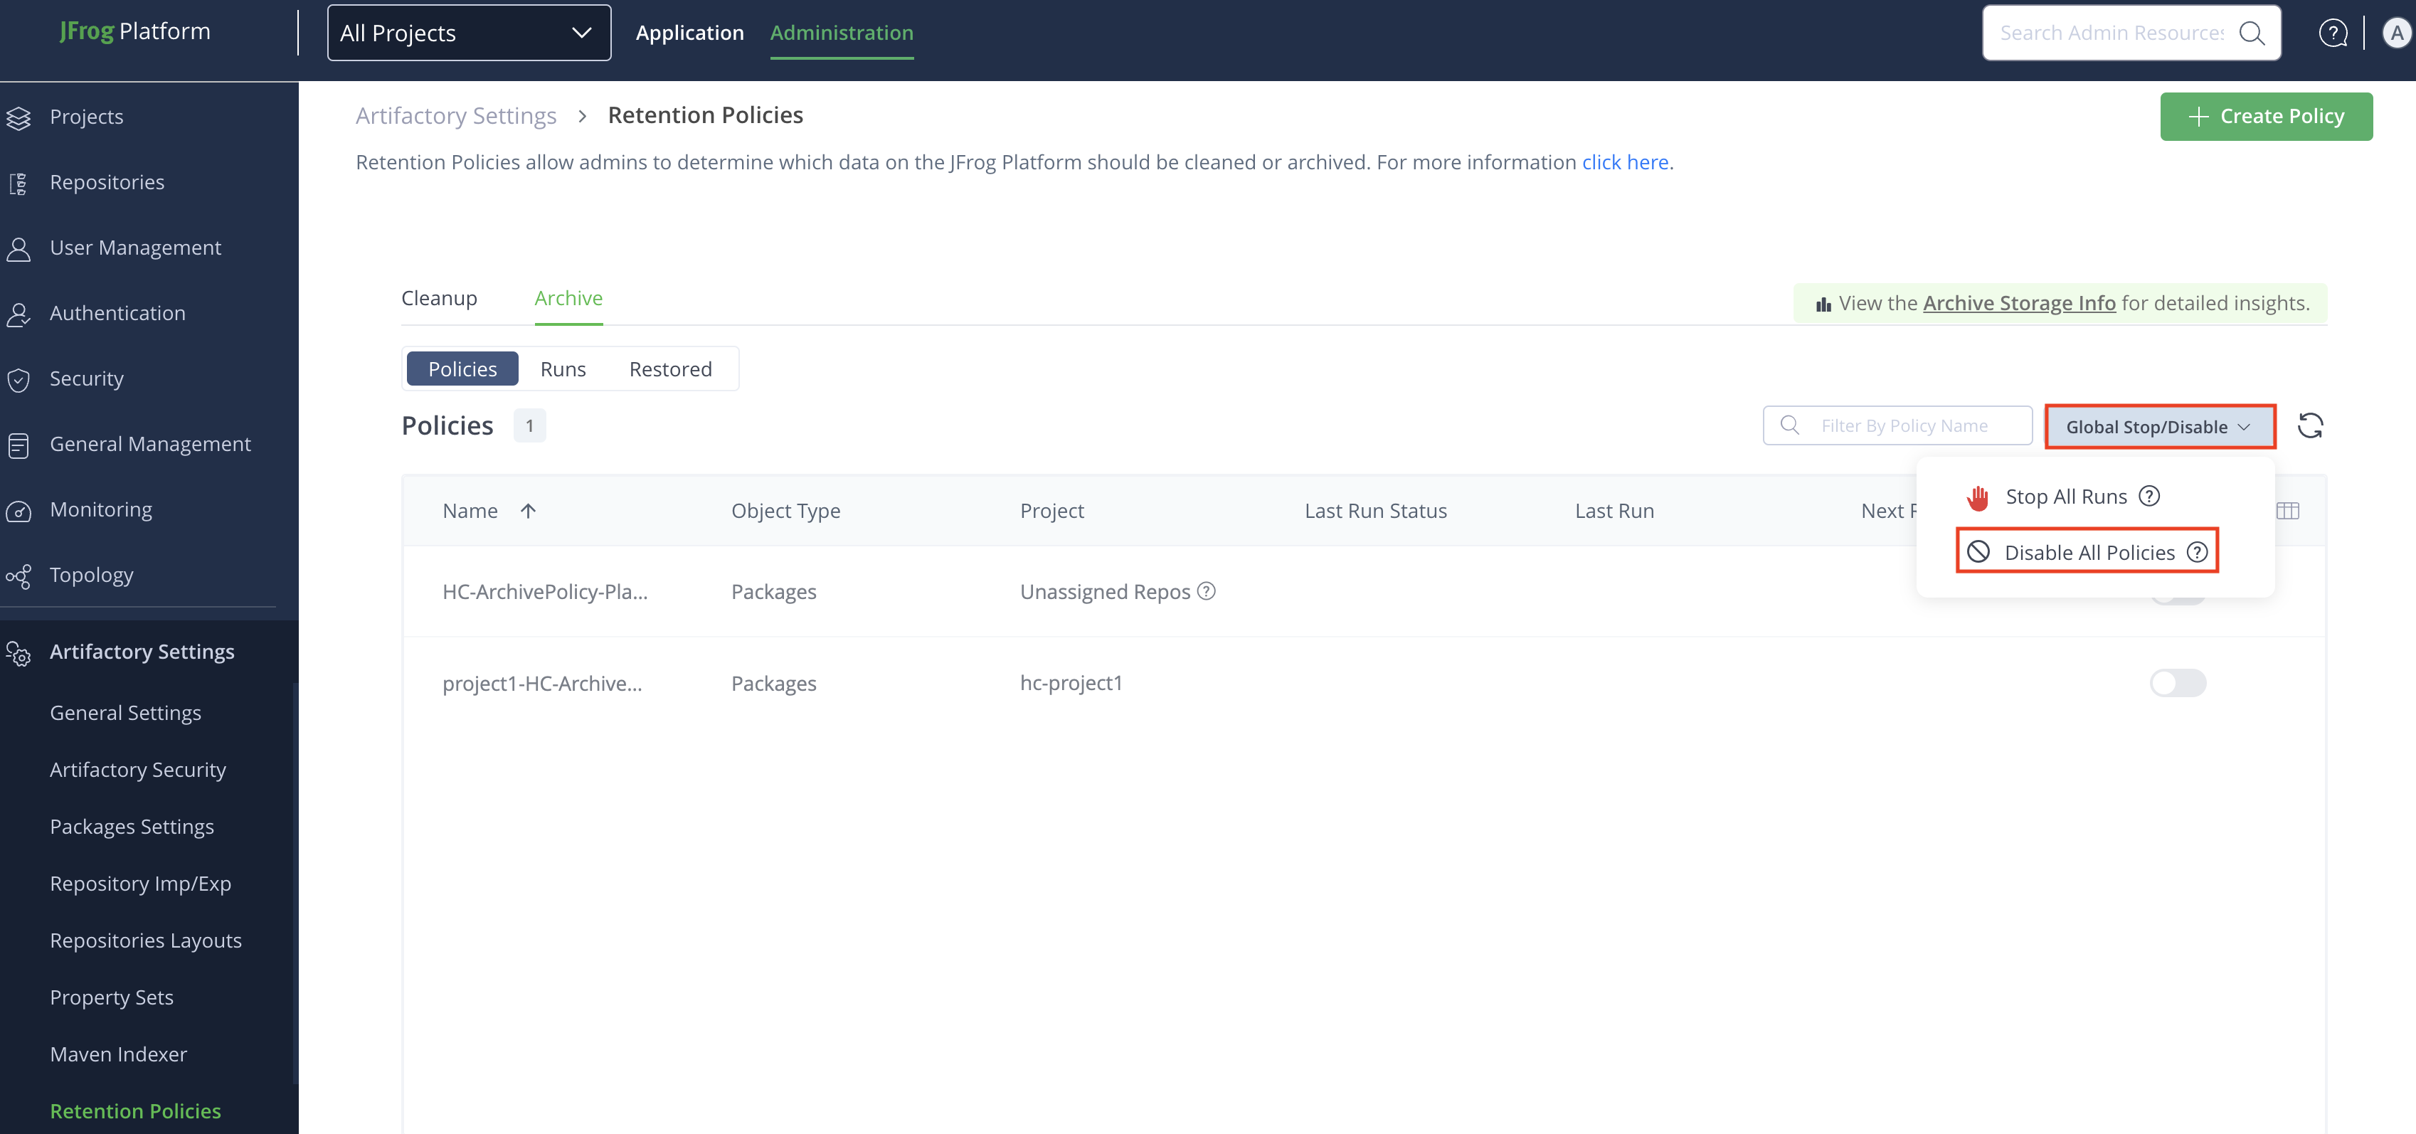
Task: Click help icon next to Stop All Runs
Action: 2150,496
